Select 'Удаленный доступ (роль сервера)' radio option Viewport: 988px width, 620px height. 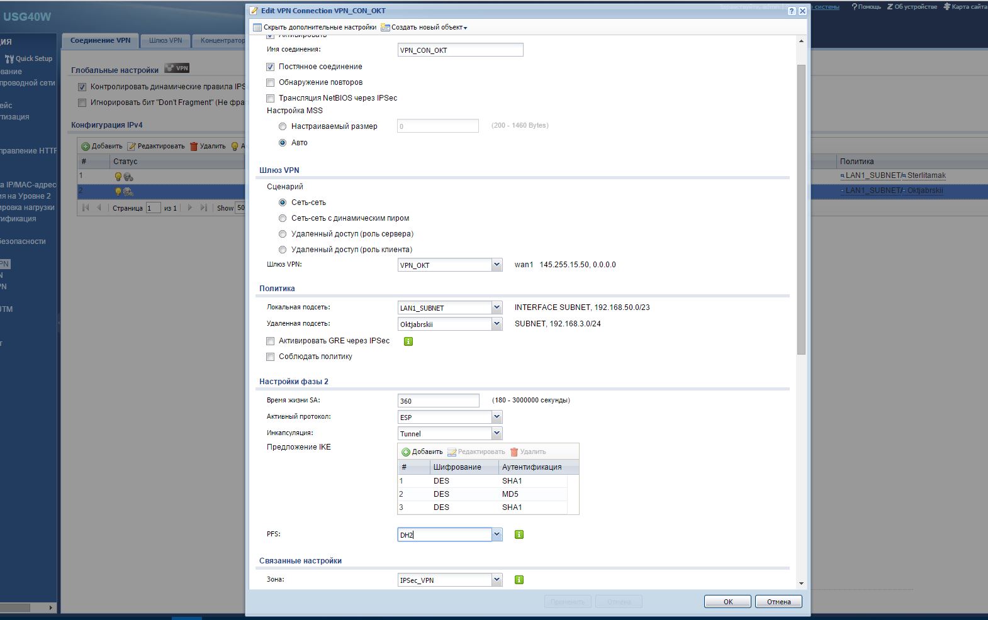pyautogui.click(x=283, y=234)
